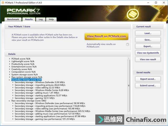This screenshot has height=126, width=168.
Task: Select the highlighted Secondary storage score: 5245 row
Action: click(27, 80)
